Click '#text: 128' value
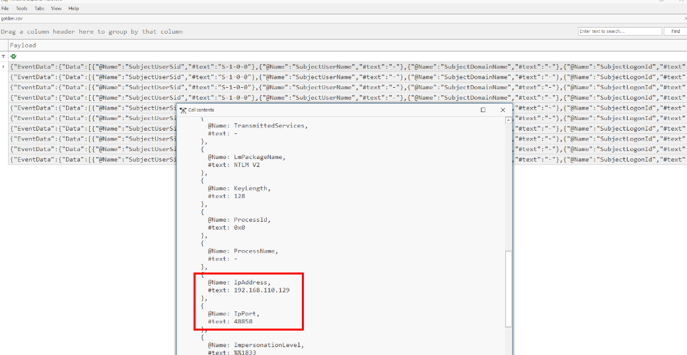 pyautogui.click(x=226, y=197)
